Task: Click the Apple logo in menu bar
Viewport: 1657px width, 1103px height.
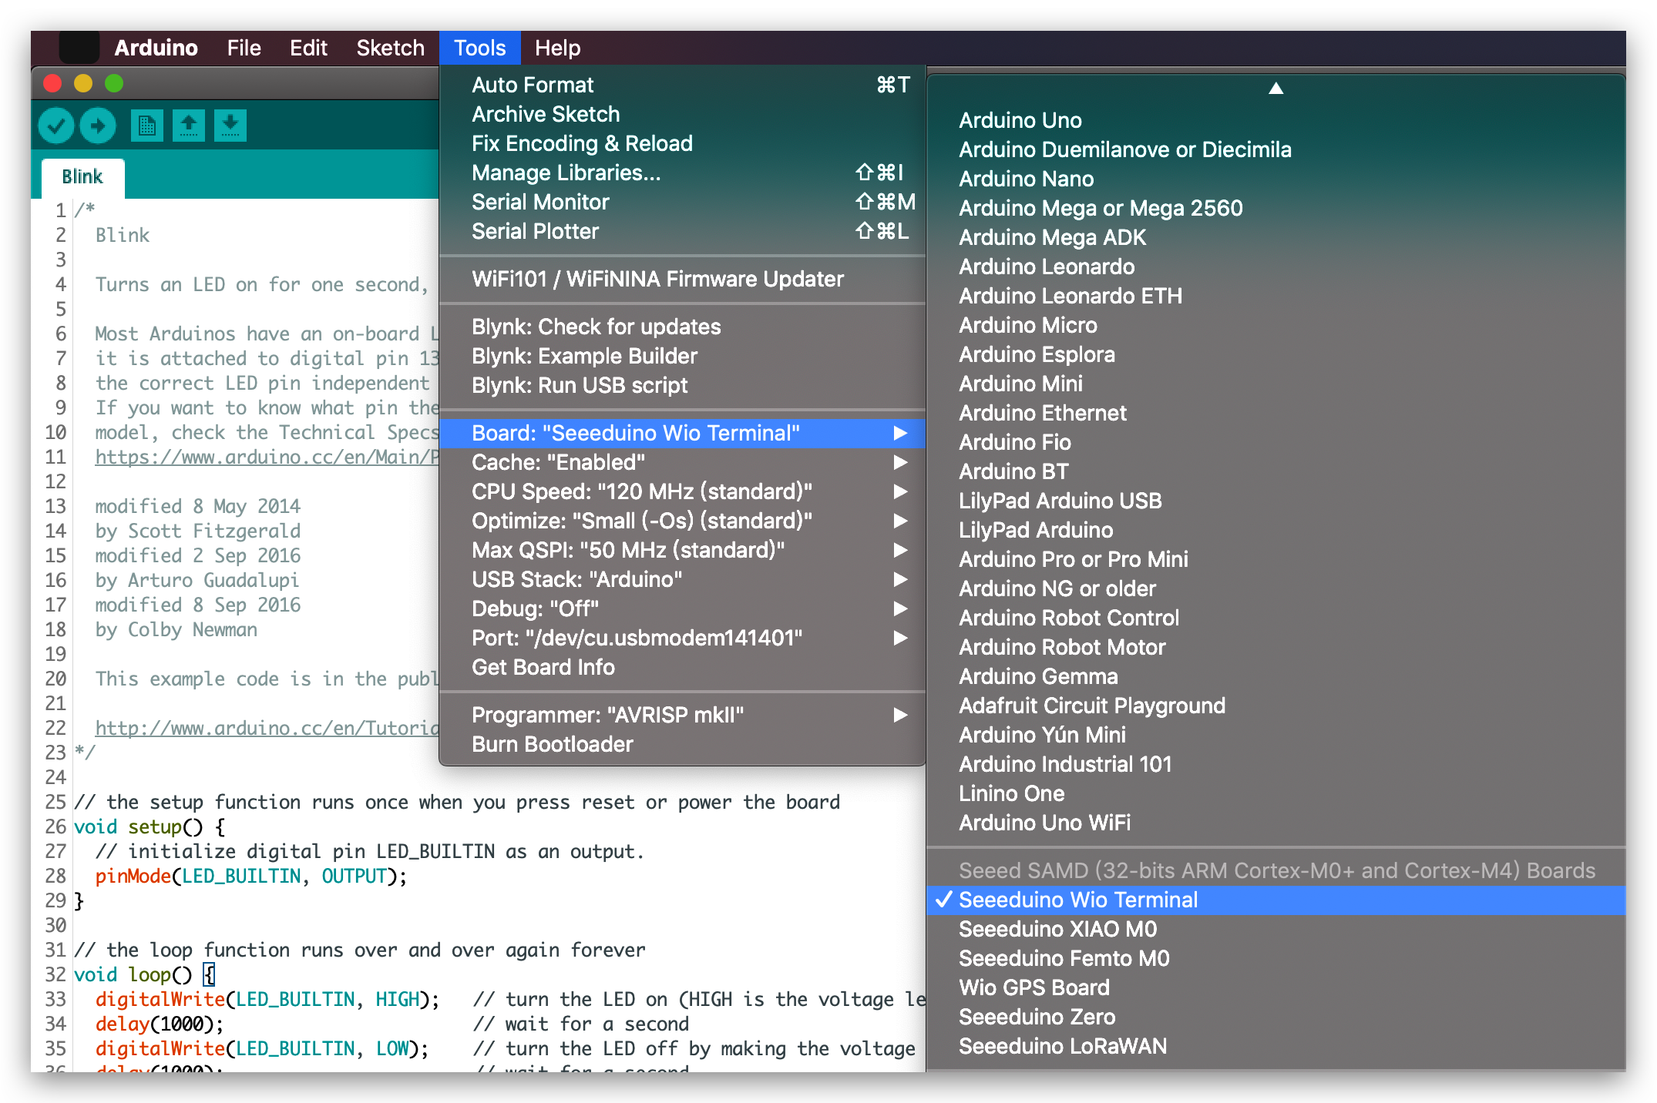Action: pyautogui.click(x=79, y=48)
